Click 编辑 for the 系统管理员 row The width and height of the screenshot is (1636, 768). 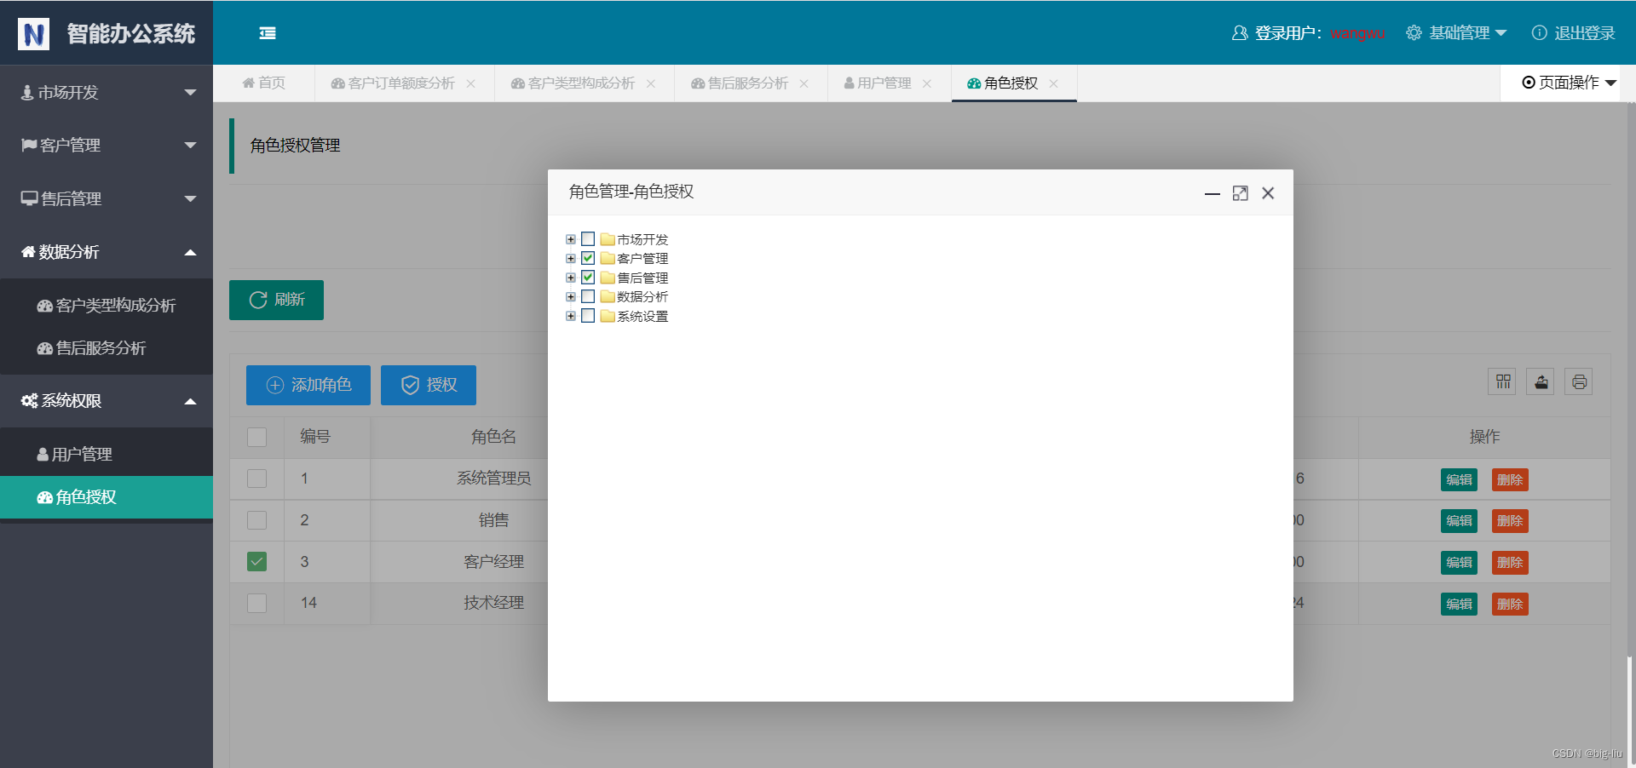coord(1459,479)
